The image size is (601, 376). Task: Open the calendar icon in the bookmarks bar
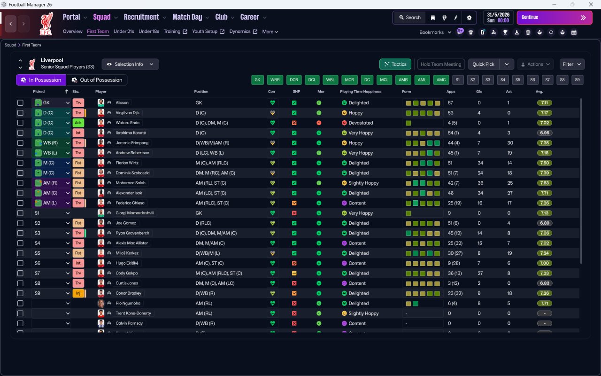[574, 32]
